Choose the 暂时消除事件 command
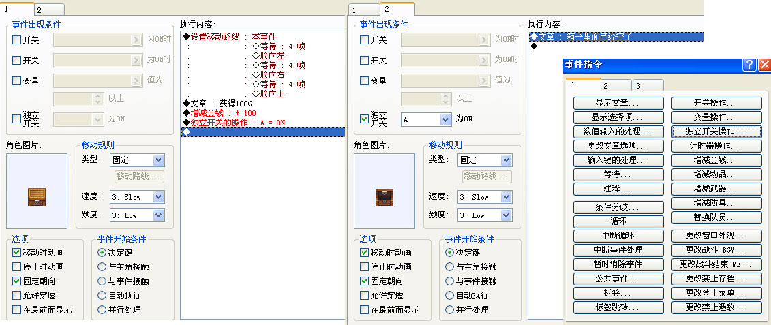The width and height of the screenshot is (771, 325). [x=618, y=264]
